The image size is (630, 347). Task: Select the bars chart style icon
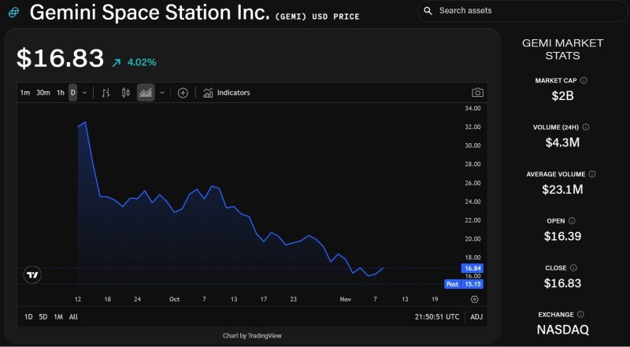click(x=106, y=93)
